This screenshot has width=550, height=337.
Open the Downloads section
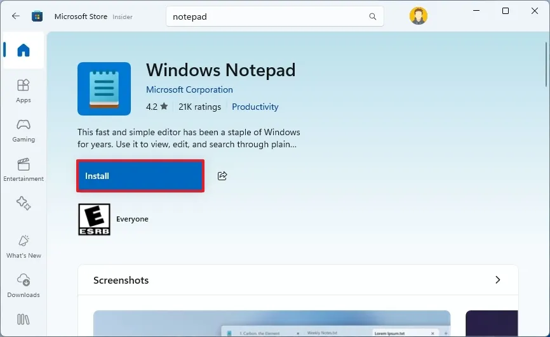23,286
